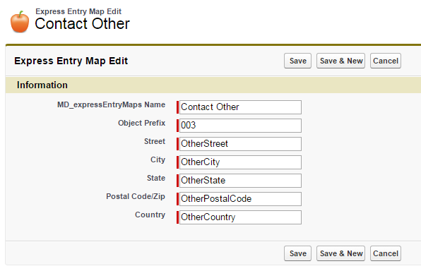421x271 pixels.
Task: Click the bottom Save & New button
Action: pyautogui.click(x=340, y=253)
